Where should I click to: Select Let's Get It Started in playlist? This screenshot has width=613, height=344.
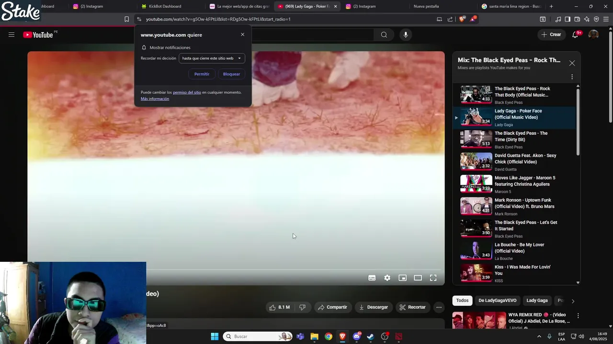tap(514, 229)
